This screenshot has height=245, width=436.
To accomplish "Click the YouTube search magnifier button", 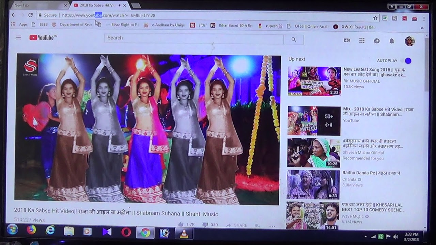I will click(x=294, y=39).
